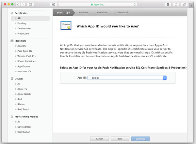This screenshot has width=196, height=144.
Task: Toggle the Safari sidebar icon
Action: click(x=31, y=5)
